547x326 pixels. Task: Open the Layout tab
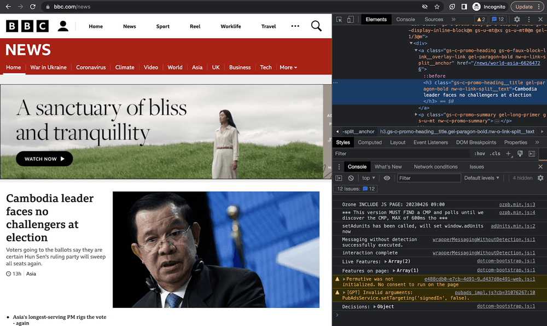pyautogui.click(x=398, y=142)
